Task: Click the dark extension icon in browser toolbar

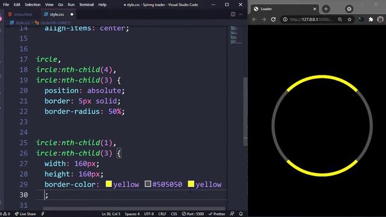Action: point(361,19)
